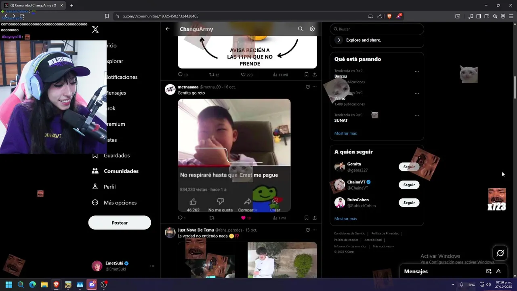517x291 pixels.
Task: Open the Brave playlist music icon
Action: [471, 16]
